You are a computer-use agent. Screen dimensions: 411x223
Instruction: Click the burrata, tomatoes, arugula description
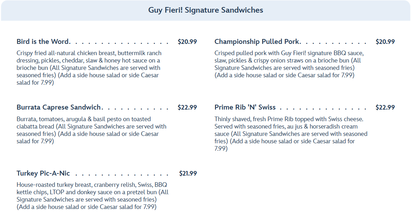pos(91,130)
